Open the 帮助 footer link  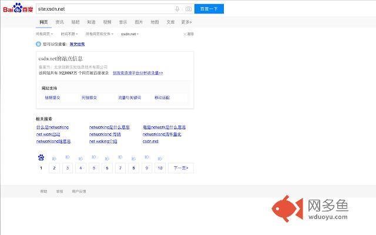pos(43,192)
